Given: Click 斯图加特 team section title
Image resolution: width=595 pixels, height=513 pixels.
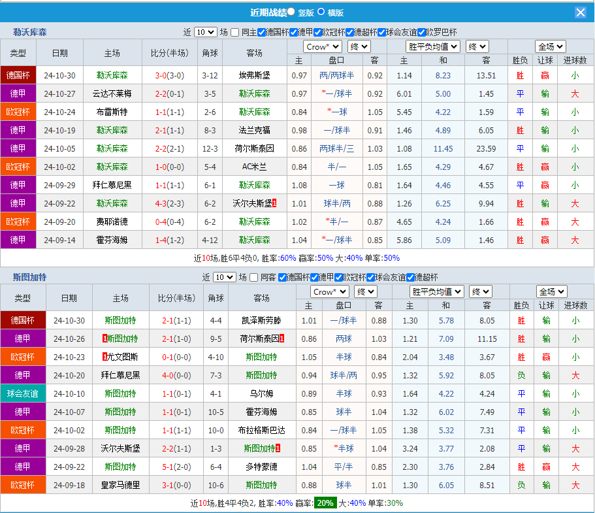Looking at the screenshot, I should 30,277.
